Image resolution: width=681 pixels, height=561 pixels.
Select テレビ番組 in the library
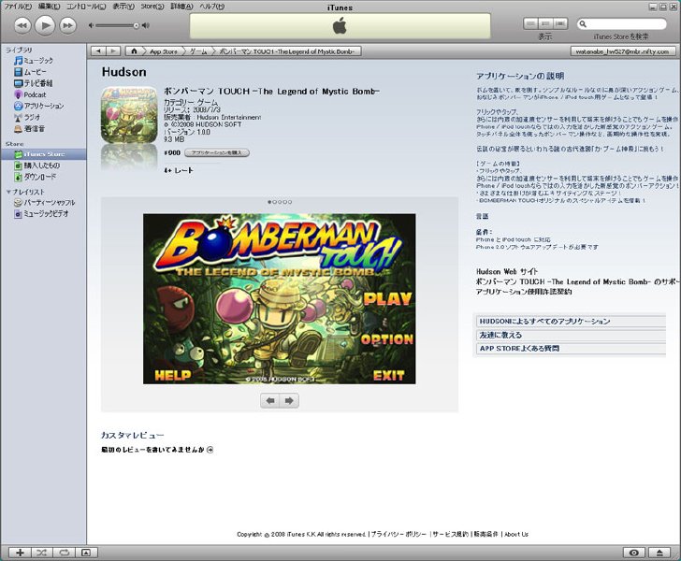pyautogui.click(x=34, y=83)
